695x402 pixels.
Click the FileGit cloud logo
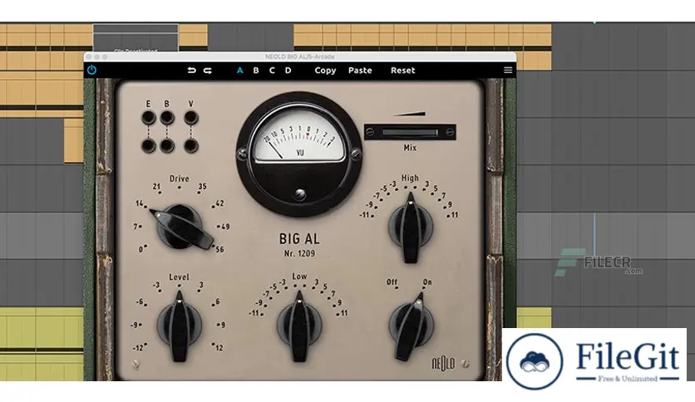535,361
